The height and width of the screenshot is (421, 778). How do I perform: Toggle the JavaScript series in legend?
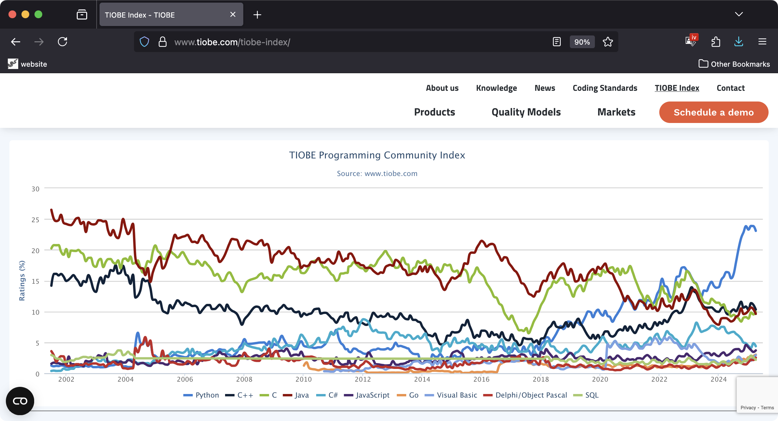[367, 395]
